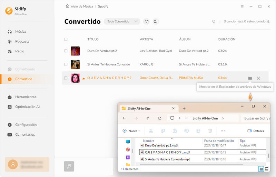Click the search magnifier icon
Screen dimensions: 276x177
[x=214, y=21]
